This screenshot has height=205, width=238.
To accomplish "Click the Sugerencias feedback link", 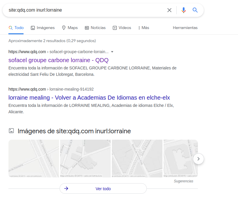I will coord(183,181).
